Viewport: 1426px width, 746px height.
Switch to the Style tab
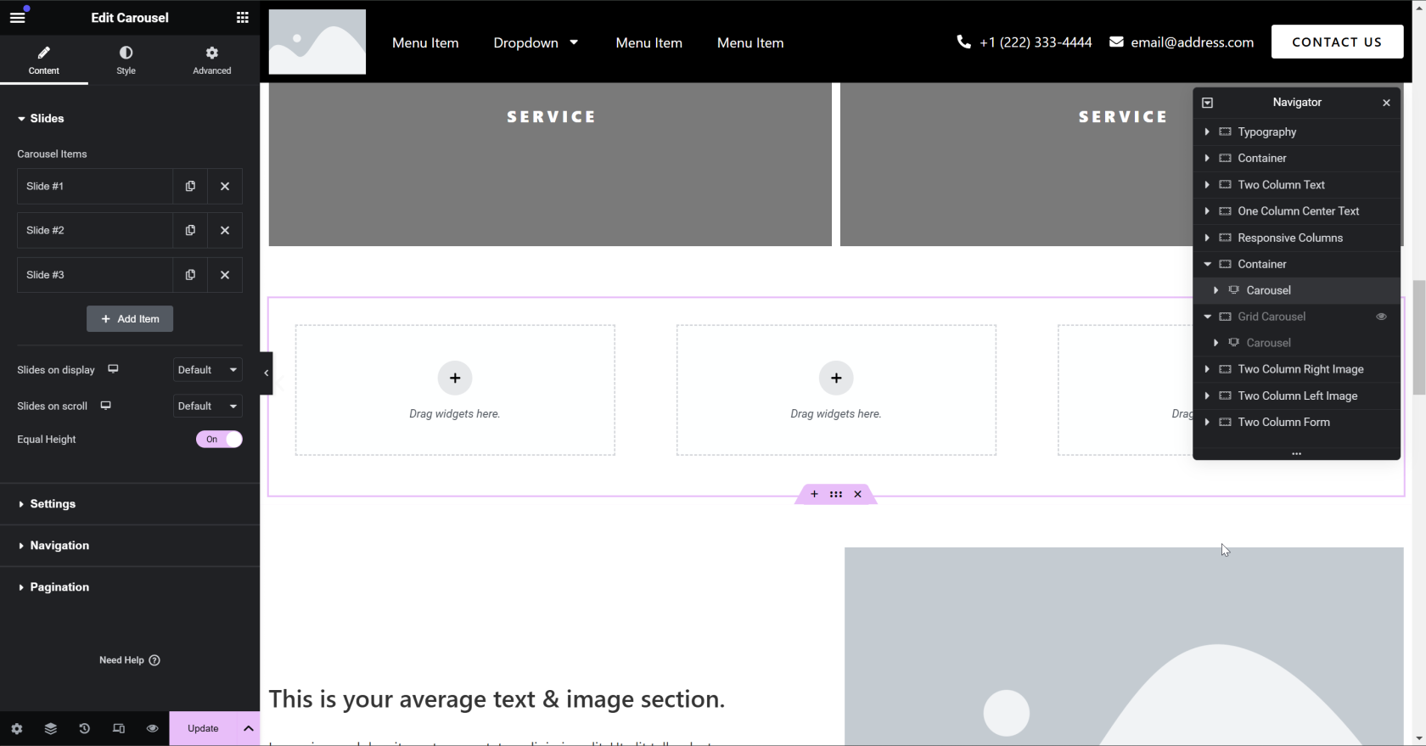126,59
